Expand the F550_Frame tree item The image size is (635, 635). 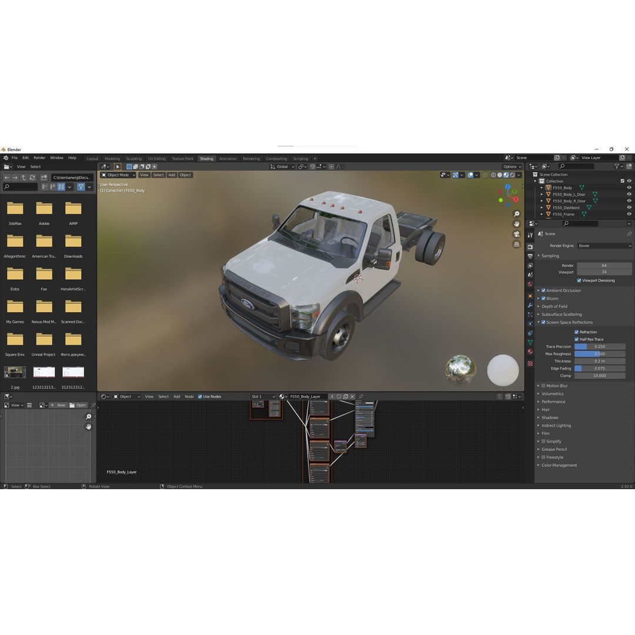[542, 214]
